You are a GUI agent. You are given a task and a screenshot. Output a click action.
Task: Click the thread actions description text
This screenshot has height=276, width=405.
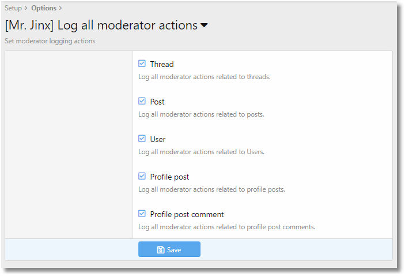204,76
